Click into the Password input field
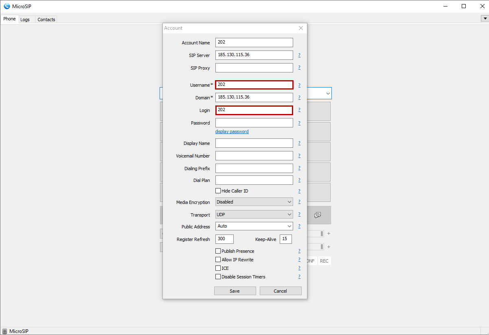This screenshot has height=335, width=489. coord(254,123)
